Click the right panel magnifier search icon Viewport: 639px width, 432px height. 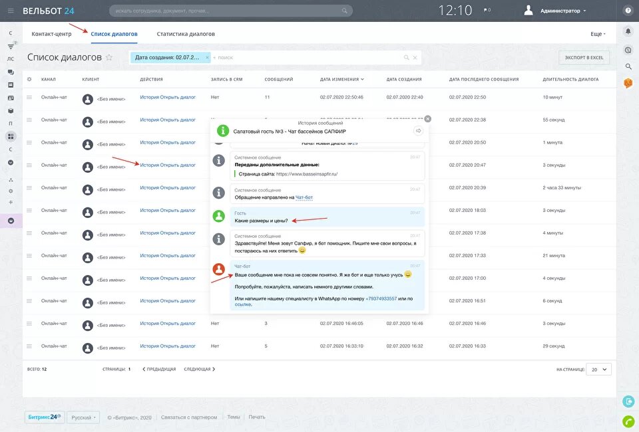[x=628, y=66]
